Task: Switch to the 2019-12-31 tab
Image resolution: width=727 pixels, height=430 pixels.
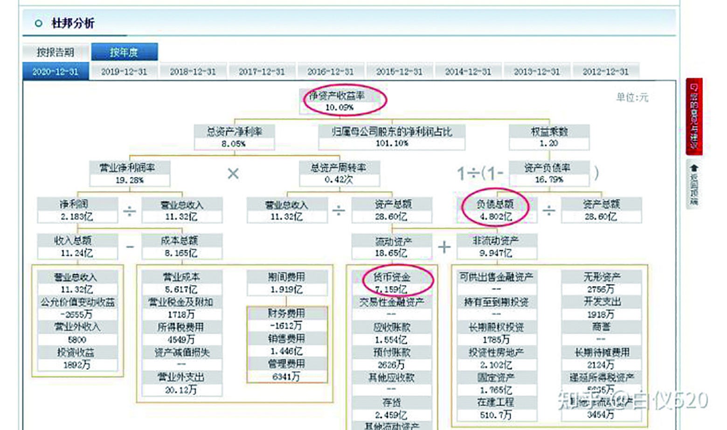Action: coord(125,71)
